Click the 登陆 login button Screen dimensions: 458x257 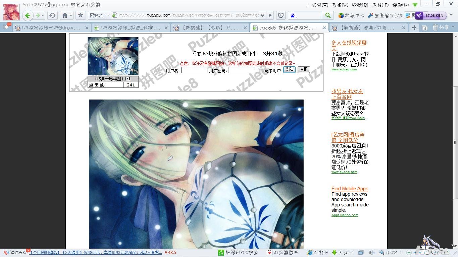point(289,69)
